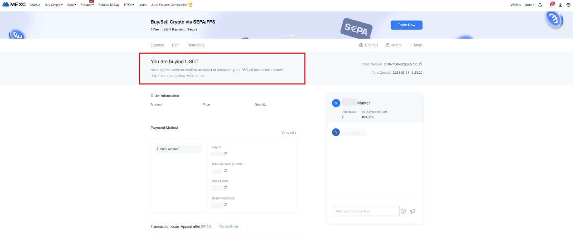The width and height of the screenshot is (573, 245).
Task: Open the language globe icon
Action: click(568, 5)
